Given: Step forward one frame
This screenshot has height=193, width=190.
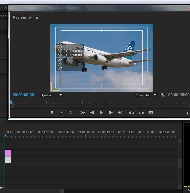Looking at the screenshot, I should pos(111,113).
